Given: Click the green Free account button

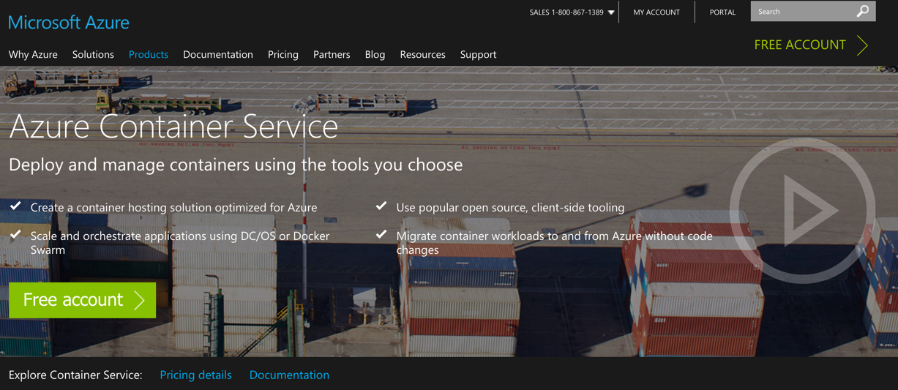Looking at the screenshot, I should click(x=83, y=300).
